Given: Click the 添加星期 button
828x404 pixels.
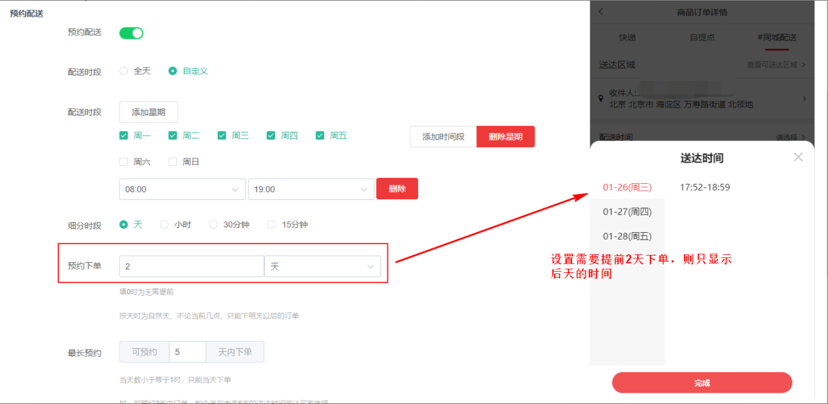Looking at the screenshot, I should [x=149, y=112].
